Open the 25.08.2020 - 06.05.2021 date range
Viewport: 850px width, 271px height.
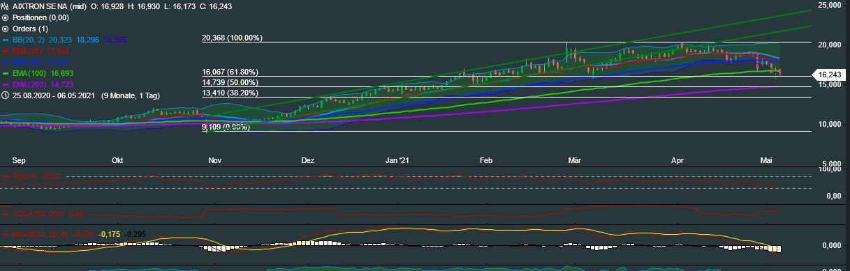(54, 95)
